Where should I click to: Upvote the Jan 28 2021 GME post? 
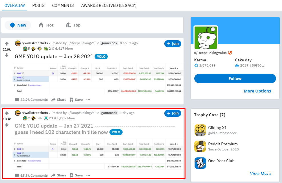[x=7, y=43]
